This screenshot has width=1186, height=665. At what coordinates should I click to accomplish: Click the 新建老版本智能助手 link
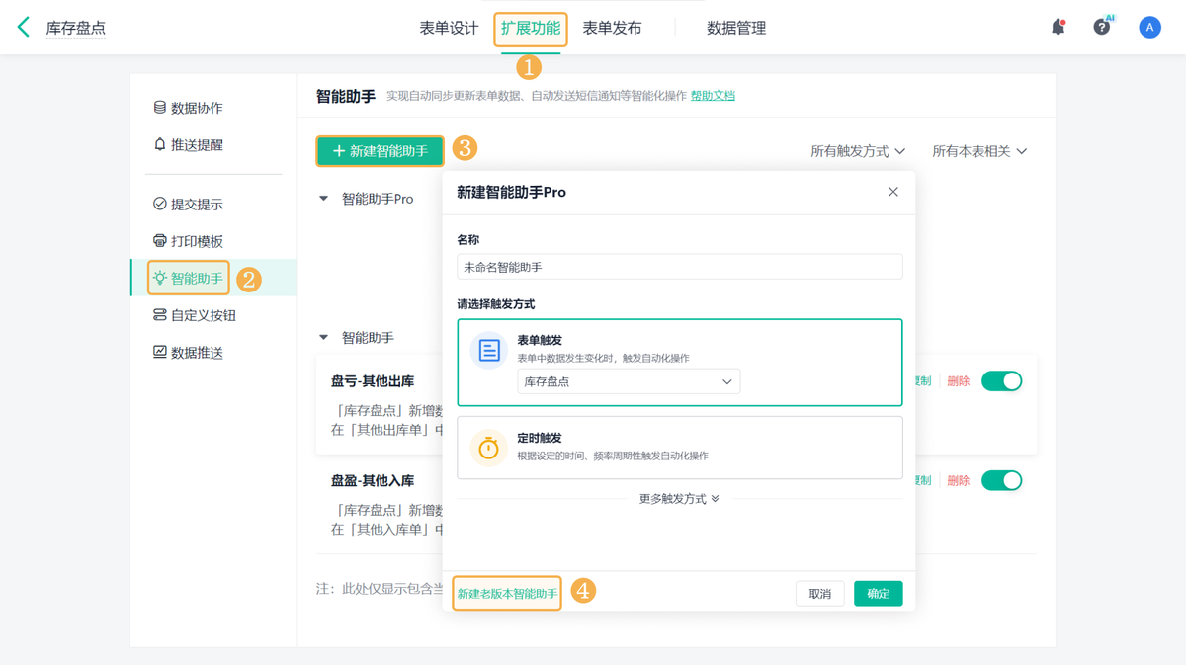[507, 594]
